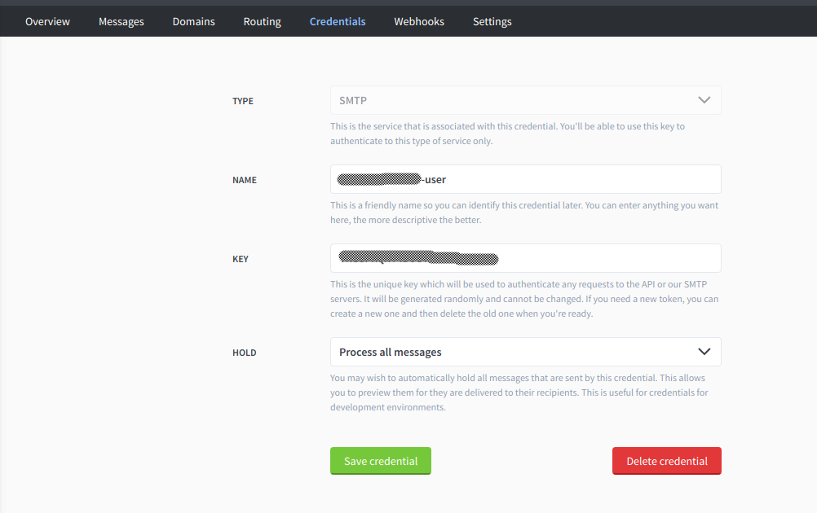The width and height of the screenshot is (817, 513).
Task: Select the Credentials tab
Action: (337, 21)
